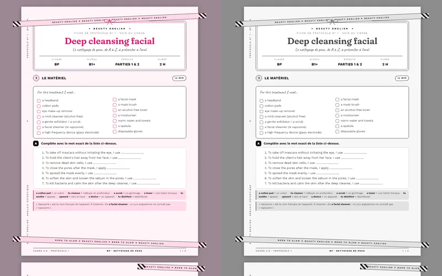Check 'a facial steamer (le vapozone)' pink sheet
Viewport: 442px width, 276px height.
(39, 128)
